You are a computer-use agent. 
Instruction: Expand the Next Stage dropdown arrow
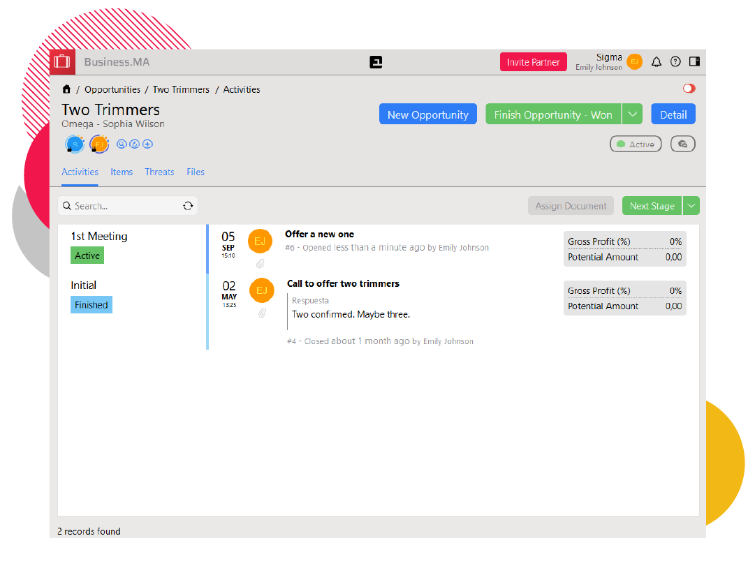(691, 206)
